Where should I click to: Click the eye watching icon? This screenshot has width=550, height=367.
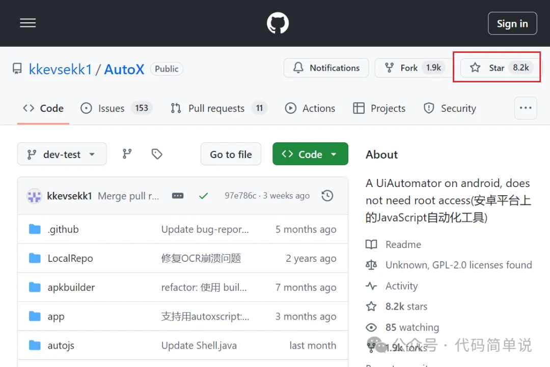click(371, 327)
